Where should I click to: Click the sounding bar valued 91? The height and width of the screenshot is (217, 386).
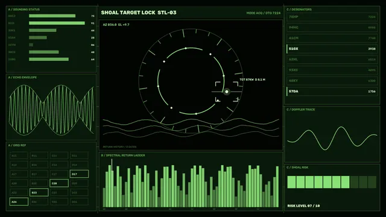point(57,23)
